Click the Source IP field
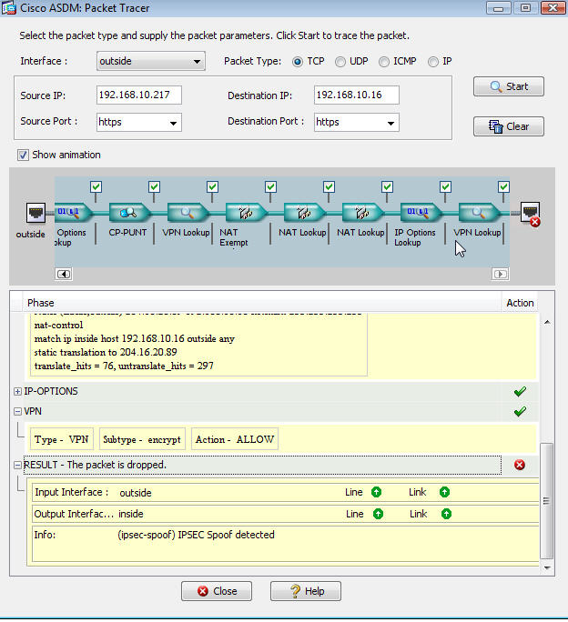Viewport: 568px width, 622px height. coord(139,95)
